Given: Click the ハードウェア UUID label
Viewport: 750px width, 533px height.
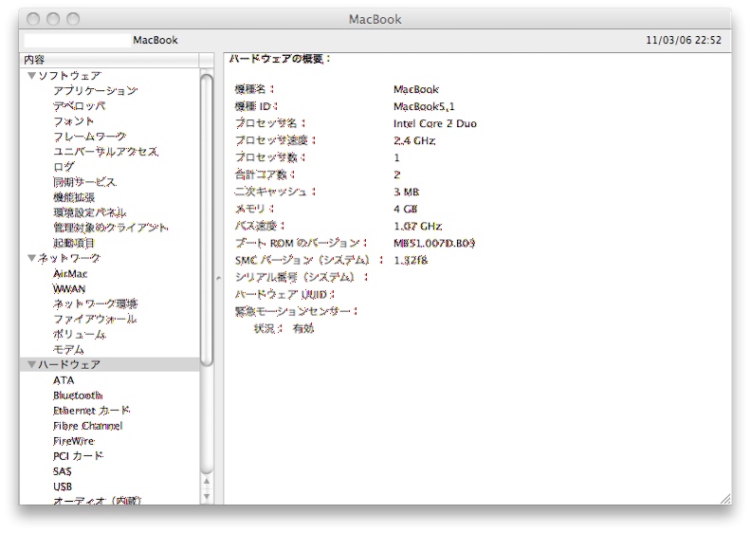Looking at the screenshot, I should pos(284,295).
